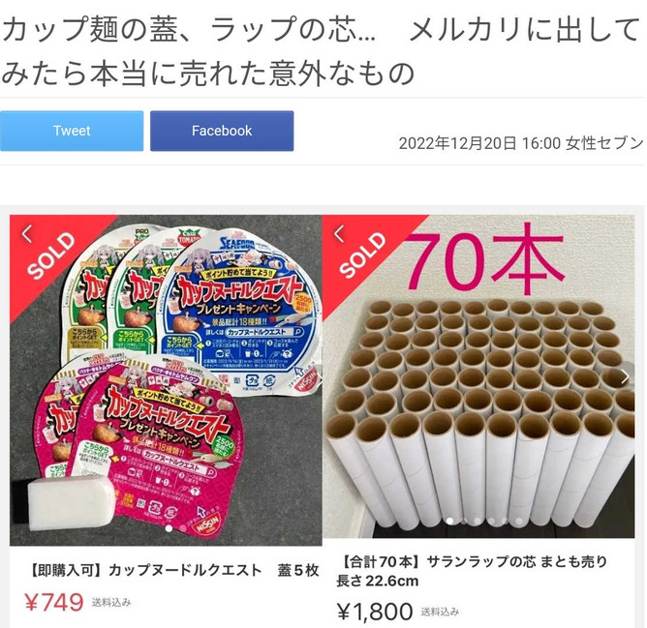Click the pink 70本 label on photo

485,258
